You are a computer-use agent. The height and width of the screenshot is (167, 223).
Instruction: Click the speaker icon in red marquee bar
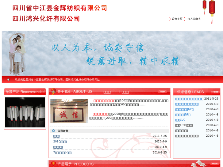(x=8, y=80)
